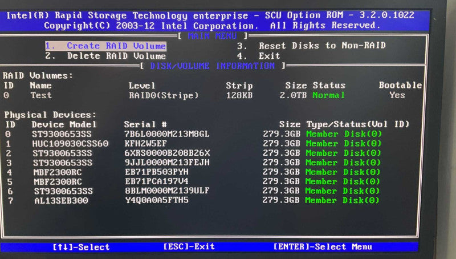Click the Type/Status(Vol ID) column header

pyautogui.click(x=358, y=124)
